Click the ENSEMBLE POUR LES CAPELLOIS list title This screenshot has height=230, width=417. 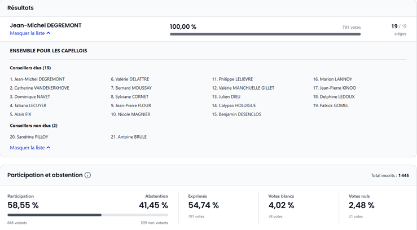pyautogui.click(x=49, y=51)
